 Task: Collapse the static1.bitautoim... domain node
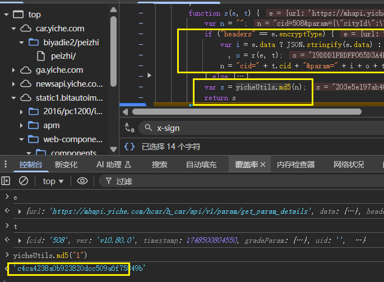[x=13, y=98]
